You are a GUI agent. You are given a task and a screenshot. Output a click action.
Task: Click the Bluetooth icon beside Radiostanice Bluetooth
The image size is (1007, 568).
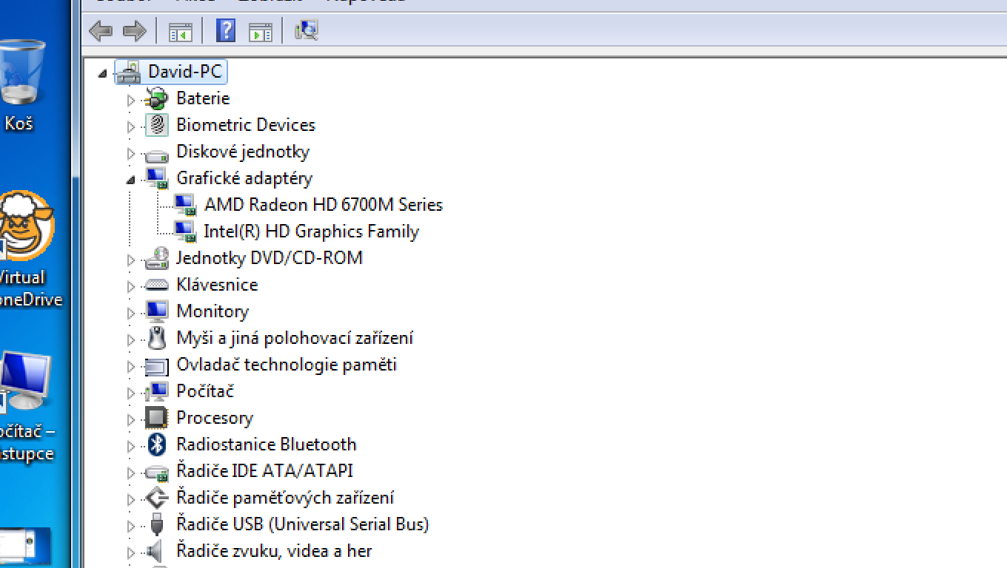156,444
